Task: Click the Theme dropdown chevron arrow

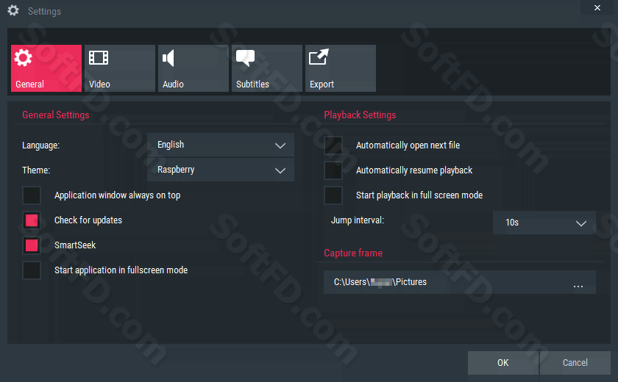Action: tap(280, 170)
